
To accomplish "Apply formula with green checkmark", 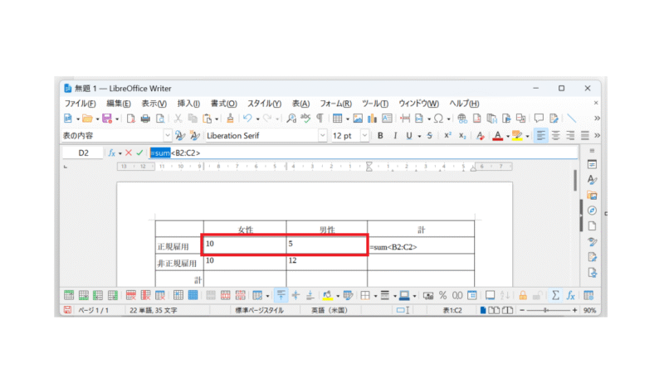I will click(x=139, y=153).
